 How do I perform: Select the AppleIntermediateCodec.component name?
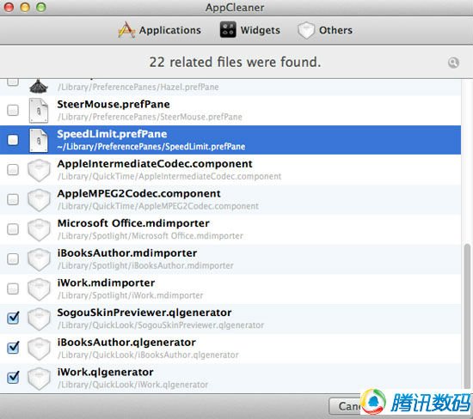pos(155,164)
